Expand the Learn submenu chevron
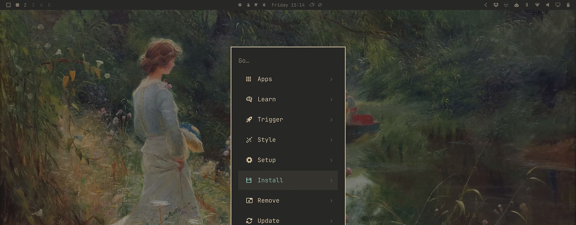 pyautogui.click(x=331, y=100)
